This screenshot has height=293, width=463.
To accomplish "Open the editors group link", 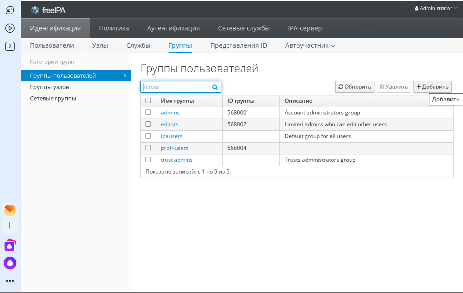I will click(x=169, y=124).
